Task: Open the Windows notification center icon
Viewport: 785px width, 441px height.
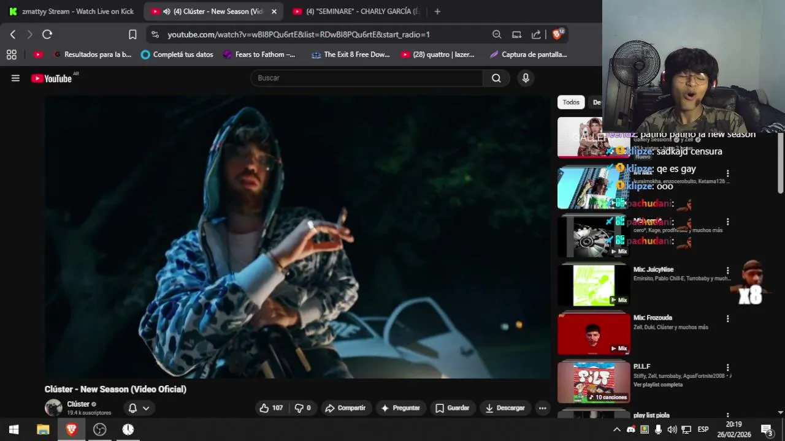Action: click(767, 429)
